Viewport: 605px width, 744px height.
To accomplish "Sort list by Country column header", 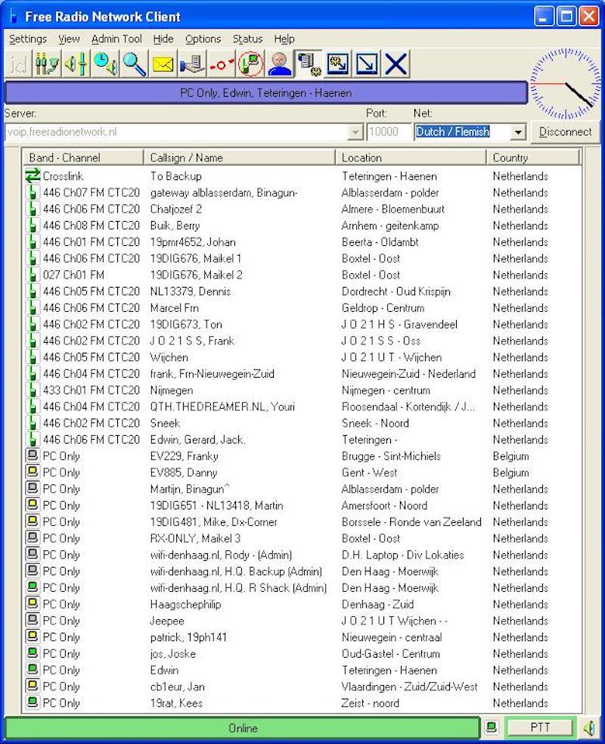I will coord(532,157).
